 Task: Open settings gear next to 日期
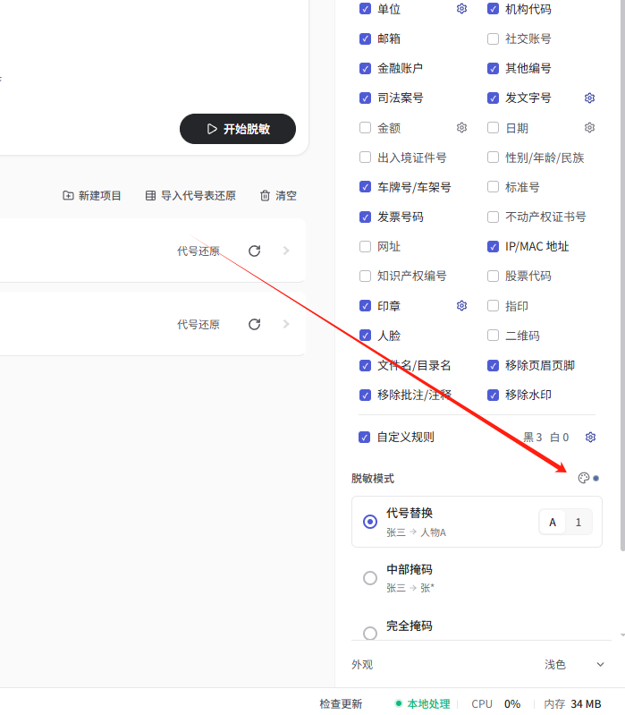[589, 128]
